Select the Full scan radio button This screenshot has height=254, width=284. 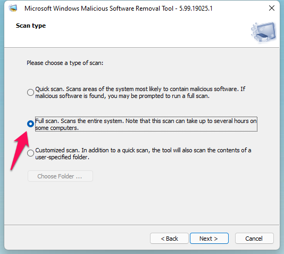30,124
